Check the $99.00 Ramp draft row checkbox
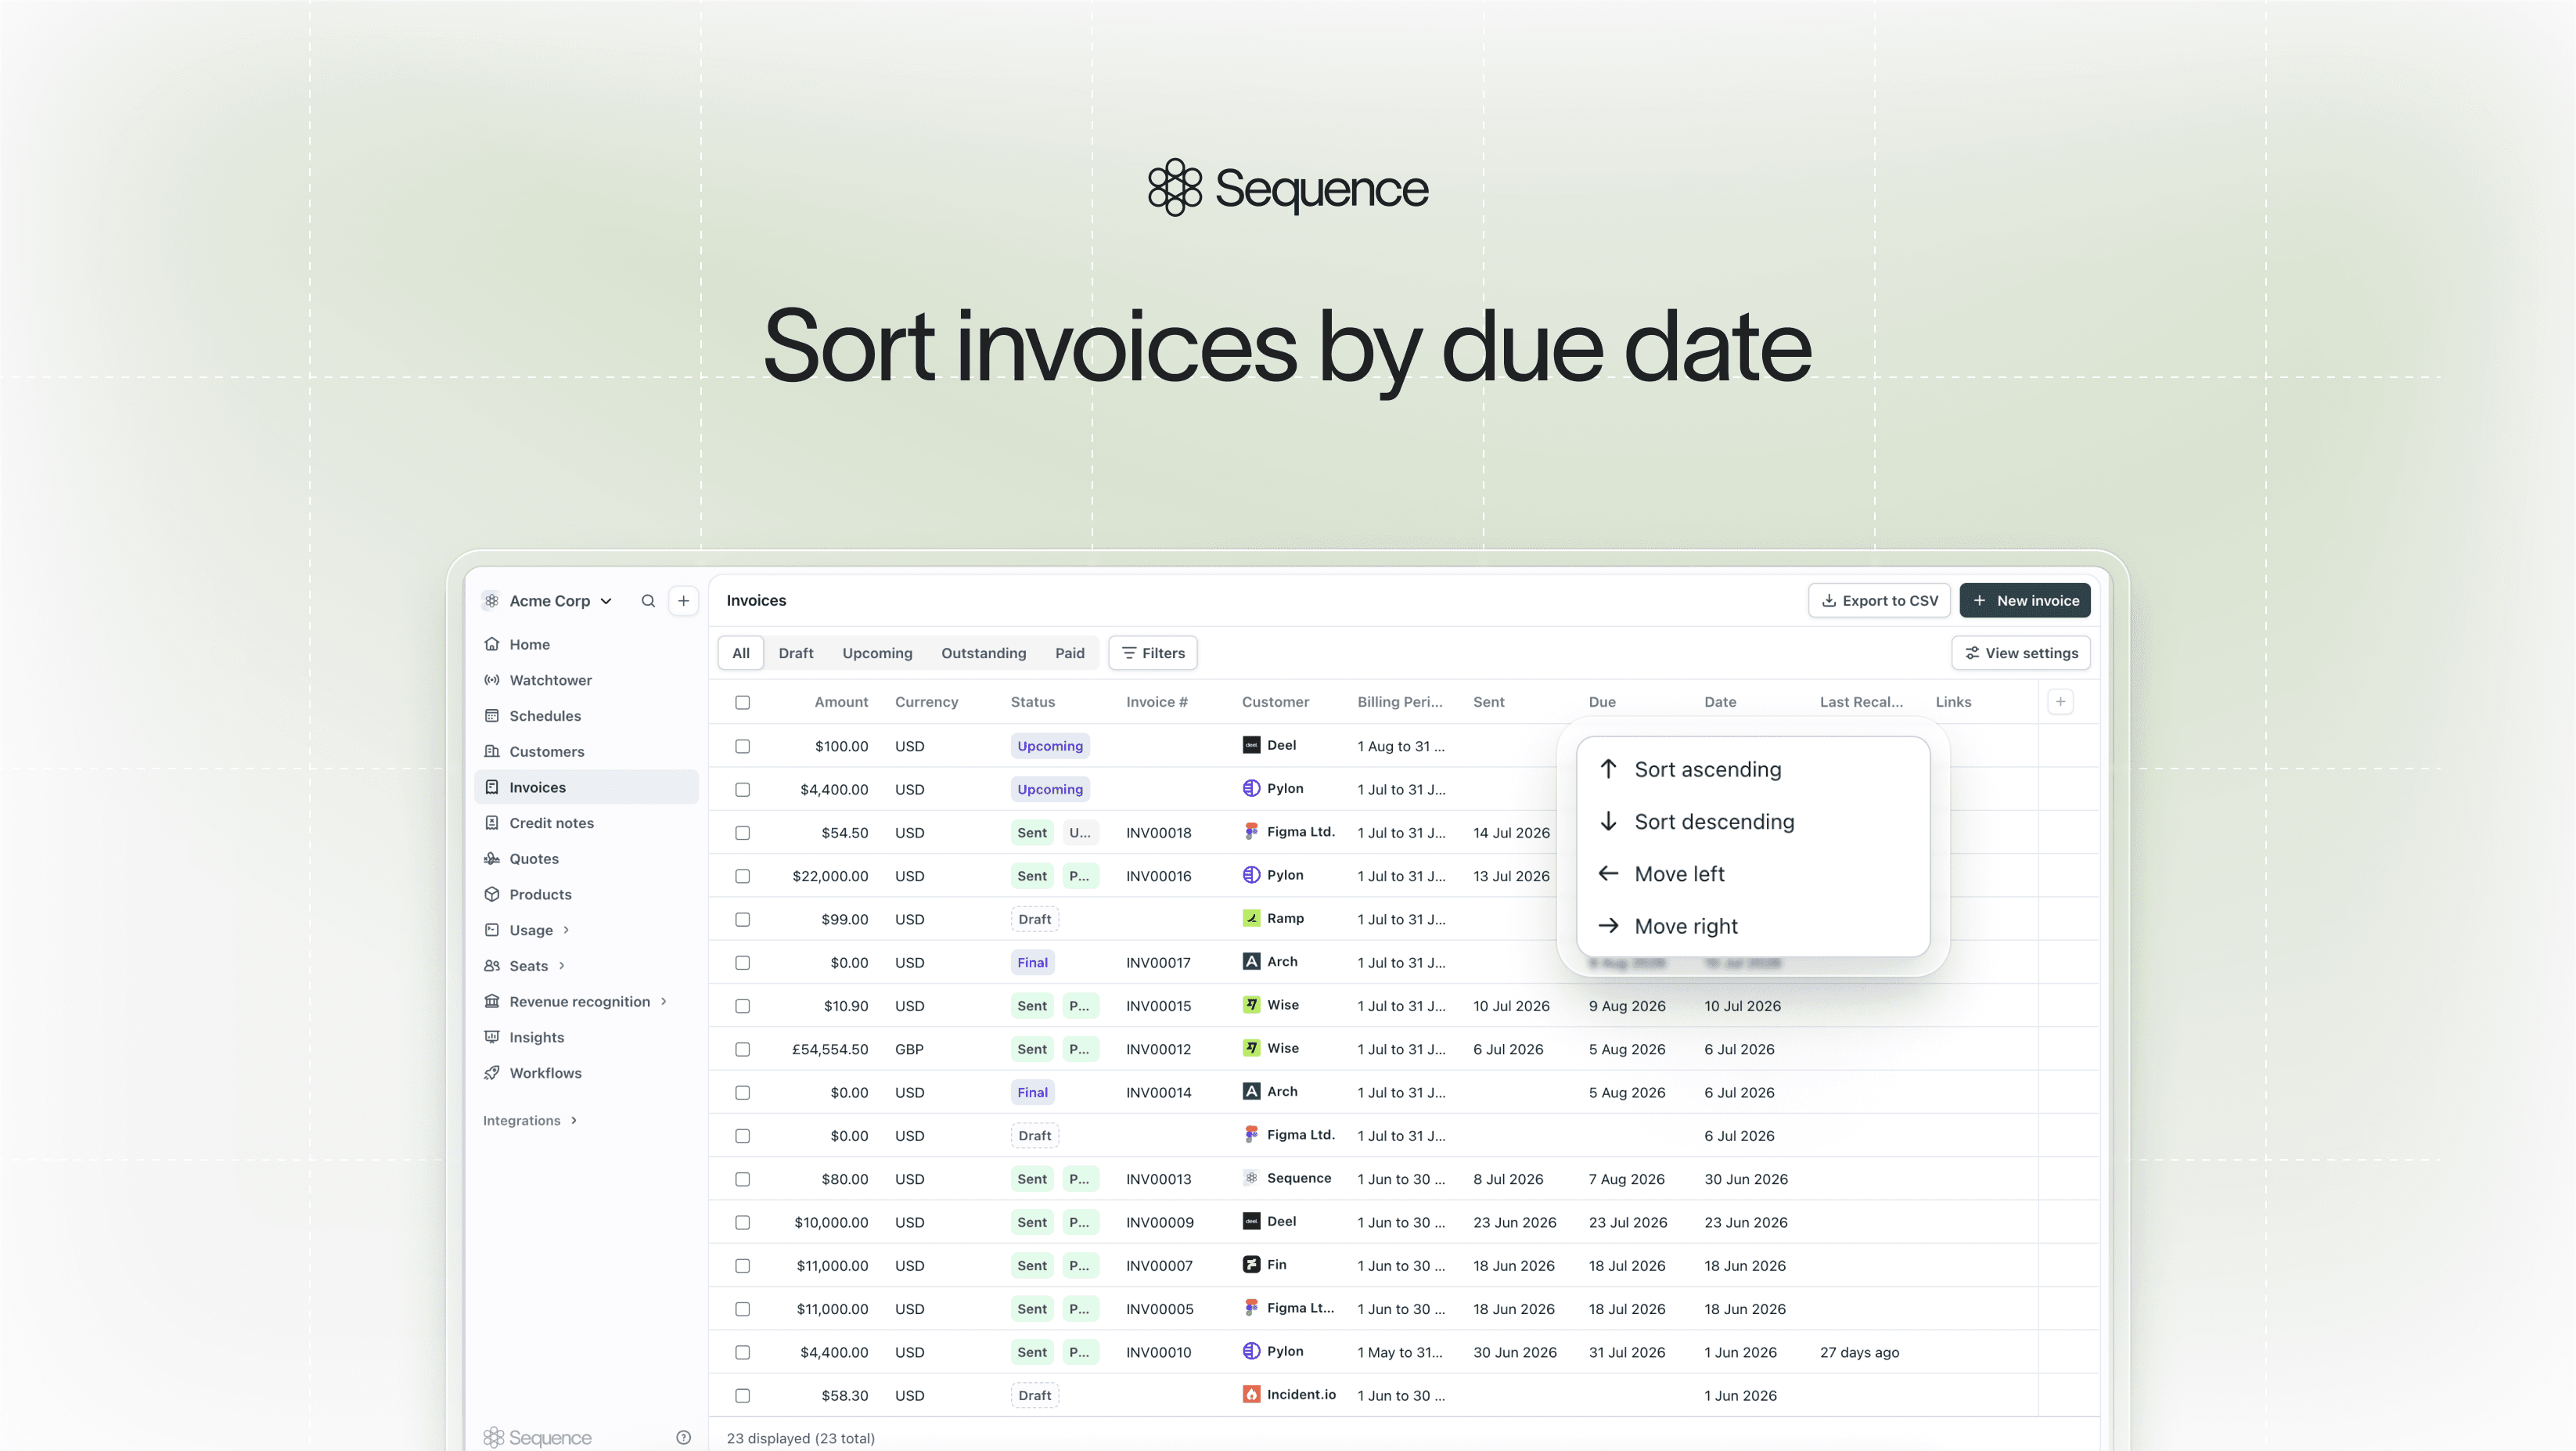This screenshot has width=2576, height=1451. point(742,919)
